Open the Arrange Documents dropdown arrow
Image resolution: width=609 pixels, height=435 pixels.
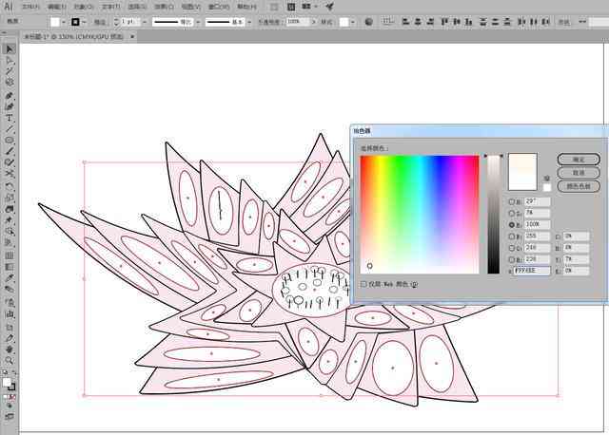316,7
